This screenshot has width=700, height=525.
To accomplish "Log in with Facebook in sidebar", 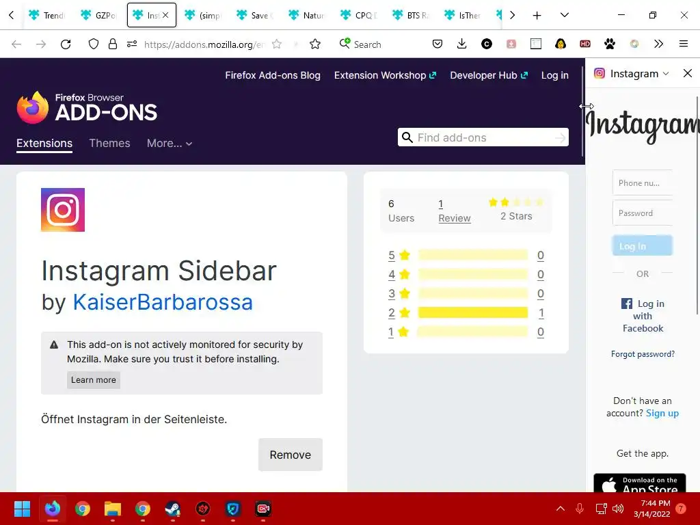I will [643, 316].
